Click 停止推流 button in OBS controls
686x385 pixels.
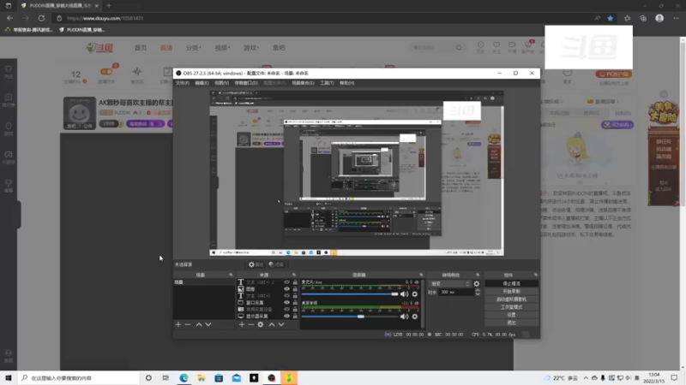511,284
